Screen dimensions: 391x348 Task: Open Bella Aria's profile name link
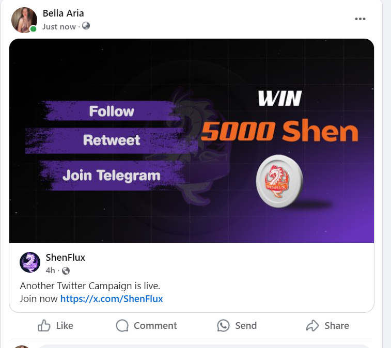[63, 13]
